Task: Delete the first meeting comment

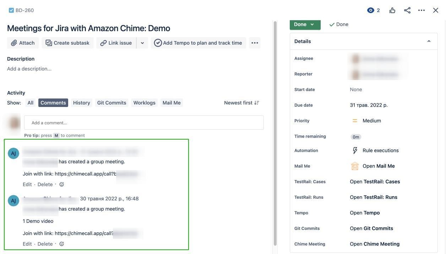Action: click(45, 184)
